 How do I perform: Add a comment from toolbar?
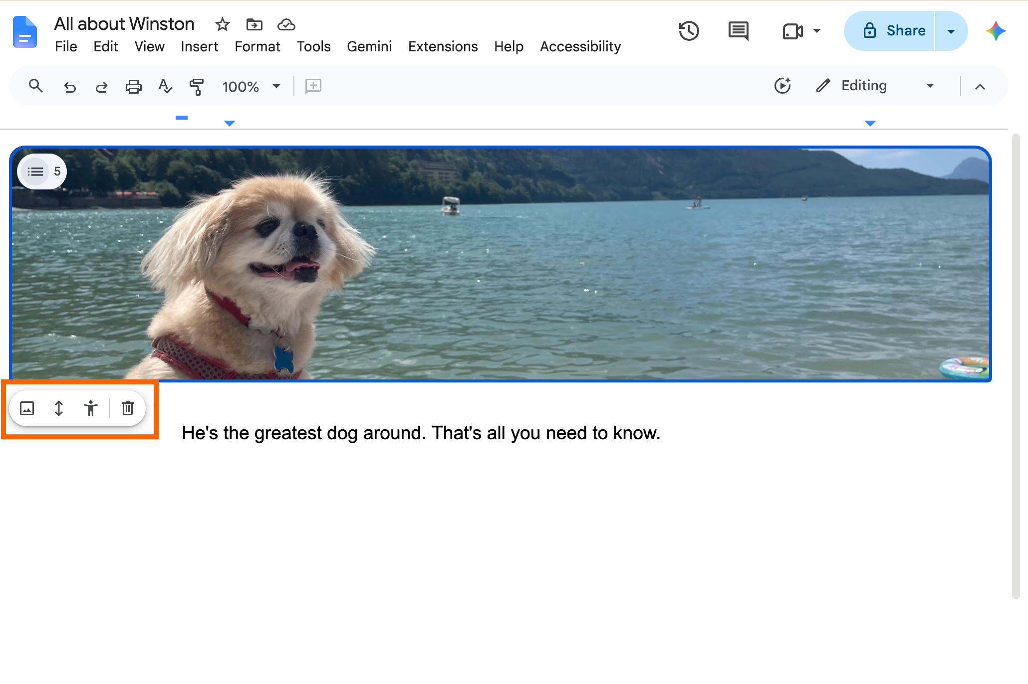coord(313,86)
